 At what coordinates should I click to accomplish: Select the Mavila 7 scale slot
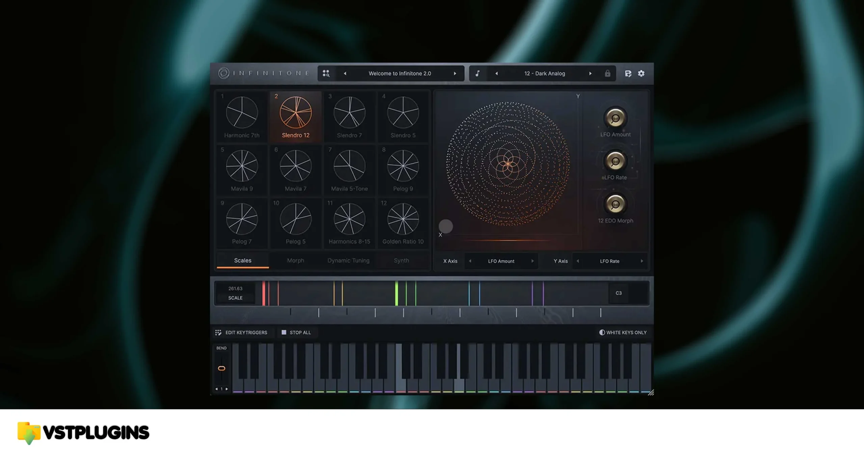pos(296,170)
